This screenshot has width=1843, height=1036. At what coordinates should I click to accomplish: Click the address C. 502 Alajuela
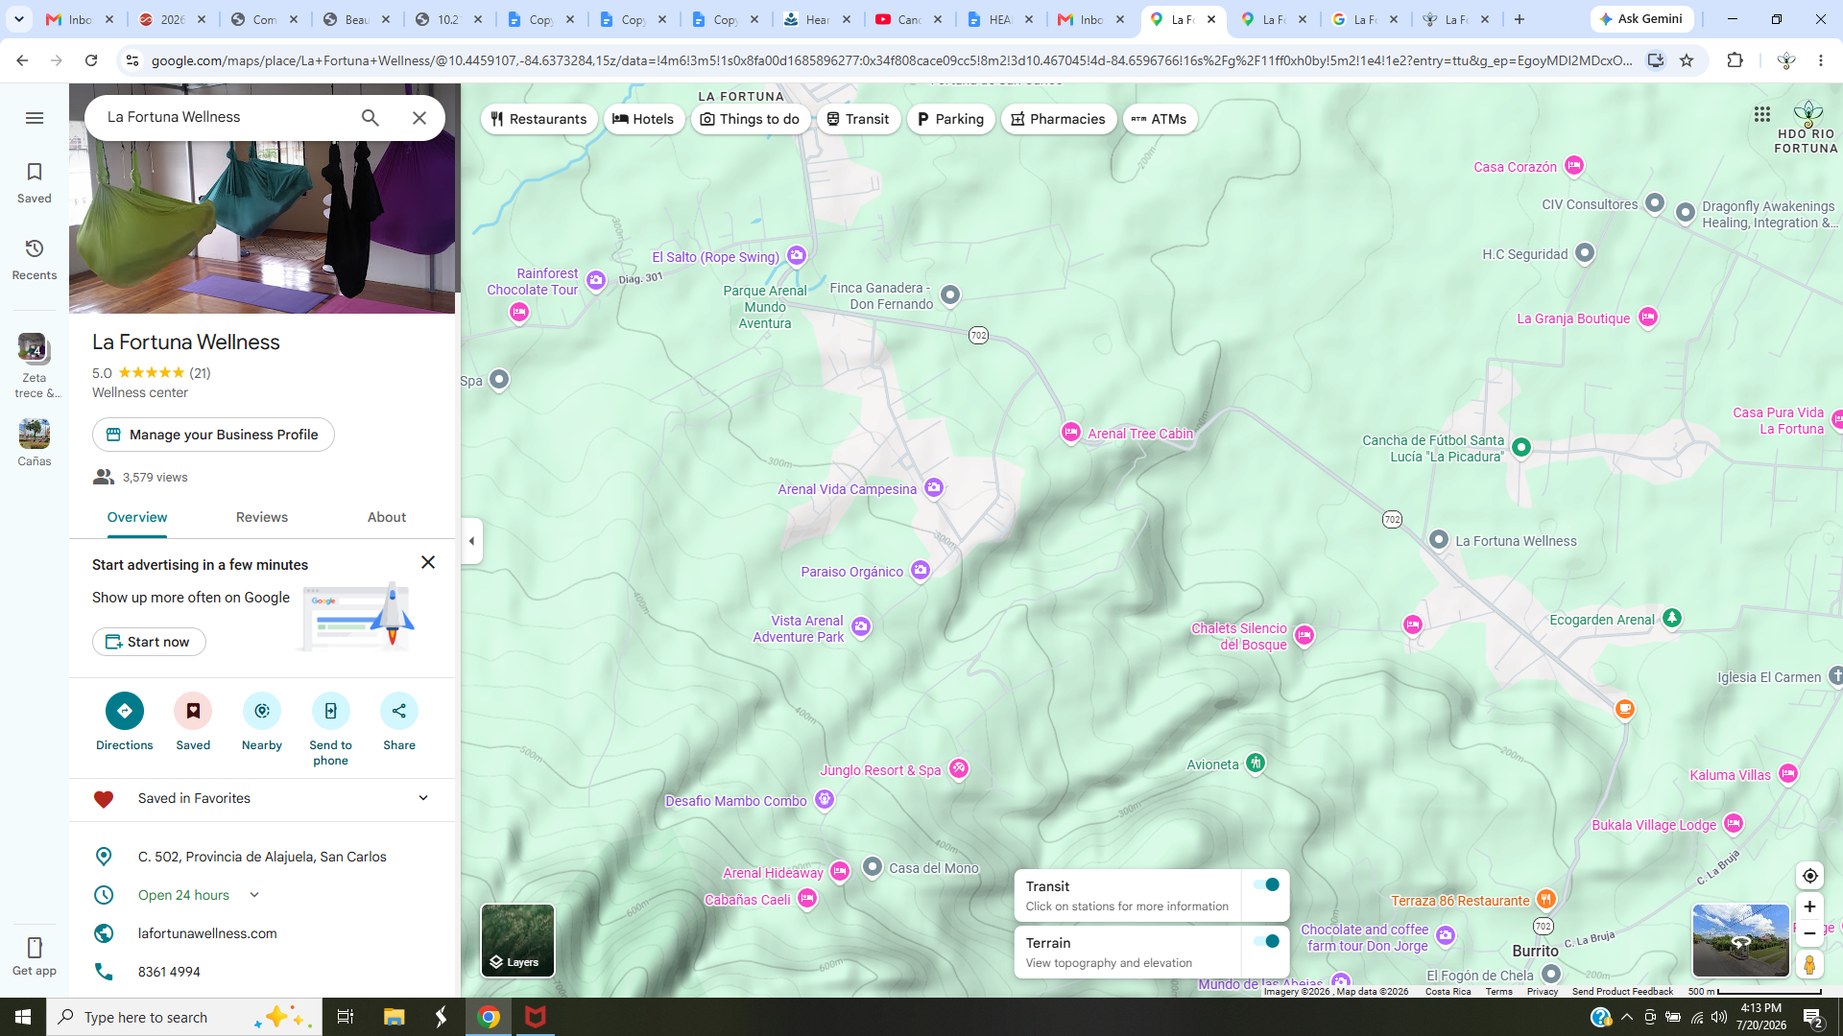[x=262, y=857]
